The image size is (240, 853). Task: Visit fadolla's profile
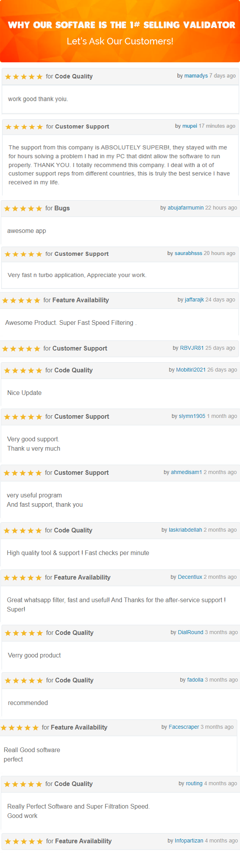click(x=195, y=680)
